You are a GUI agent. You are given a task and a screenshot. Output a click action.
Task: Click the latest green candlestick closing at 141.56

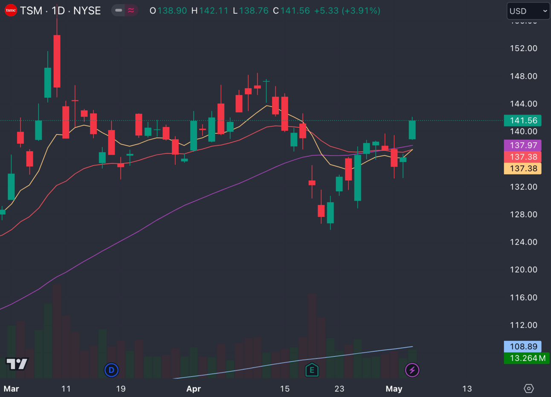(x=412, y=129)
